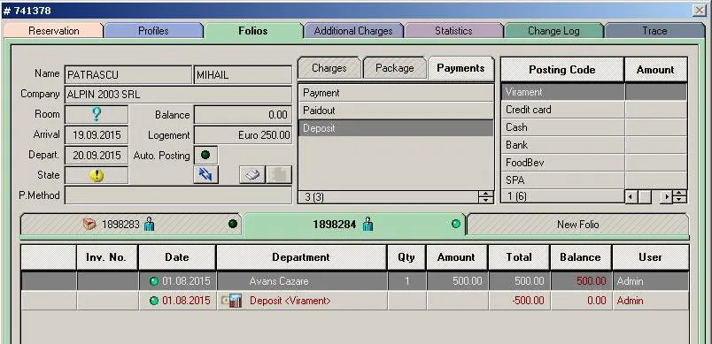This screenshot has width=712, height=344.
Task: Click the green dot in Deposit <Virament> row
Action: point(154,301)
